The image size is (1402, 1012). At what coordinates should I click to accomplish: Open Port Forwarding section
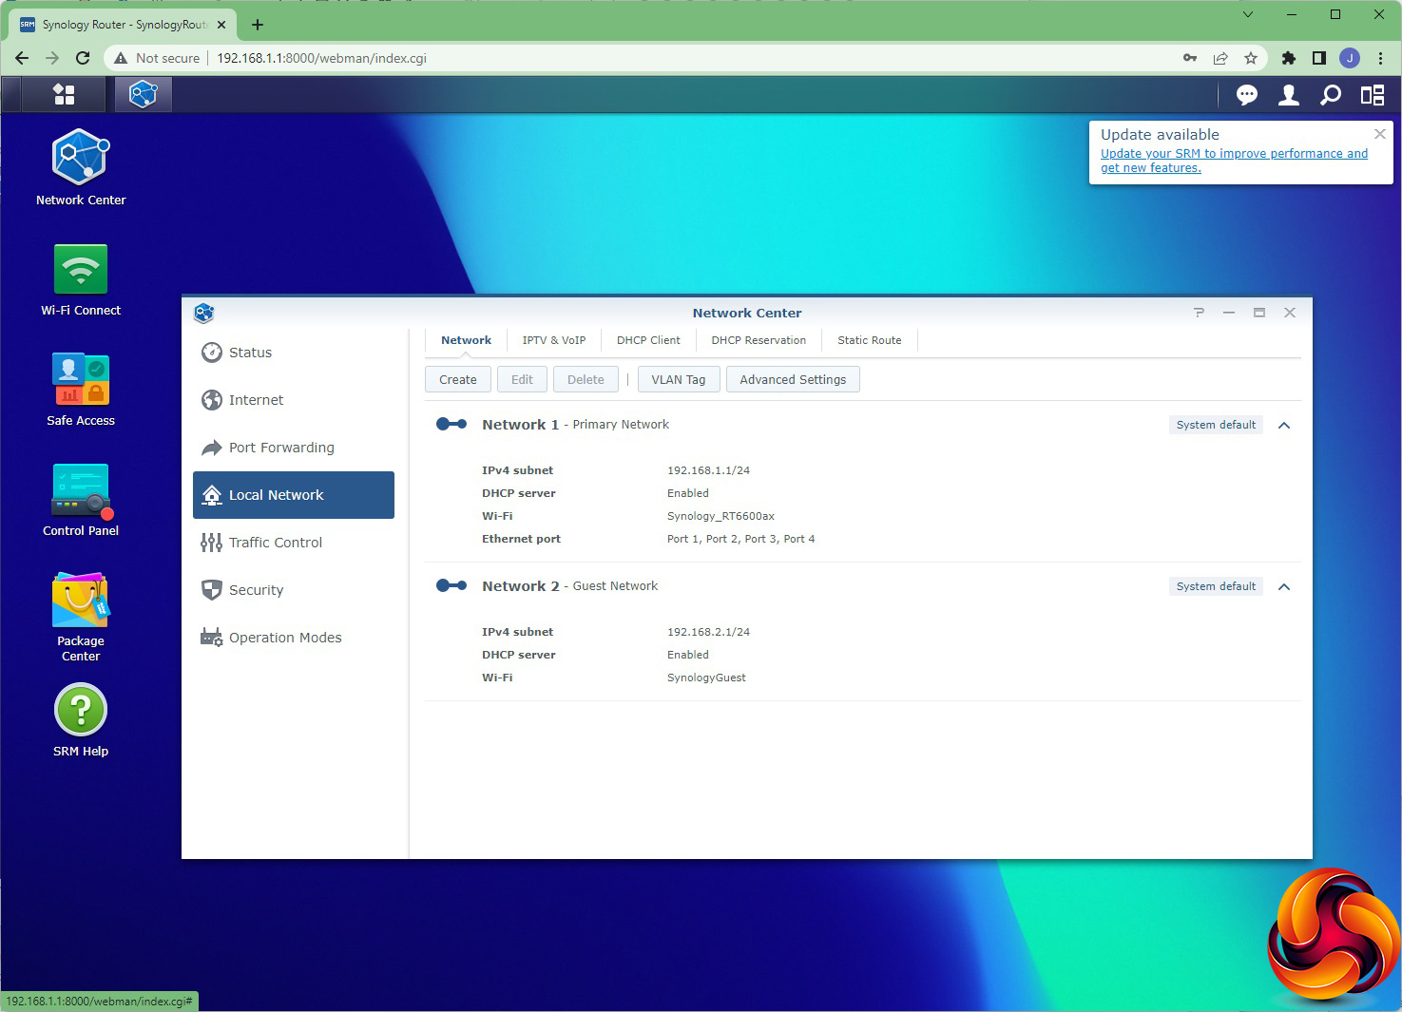coord(294,448)
